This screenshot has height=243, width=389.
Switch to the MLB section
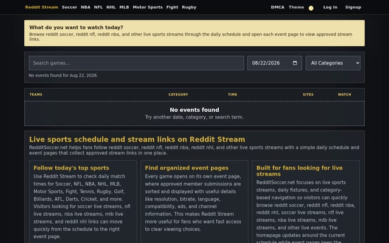coord(124,7)
